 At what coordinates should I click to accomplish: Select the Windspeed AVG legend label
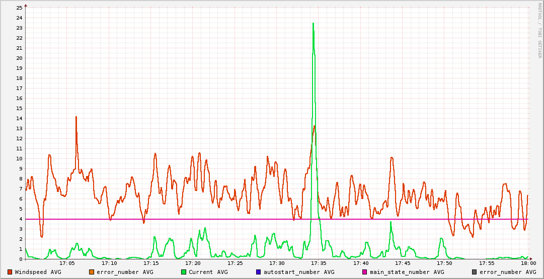pos(39,272)
